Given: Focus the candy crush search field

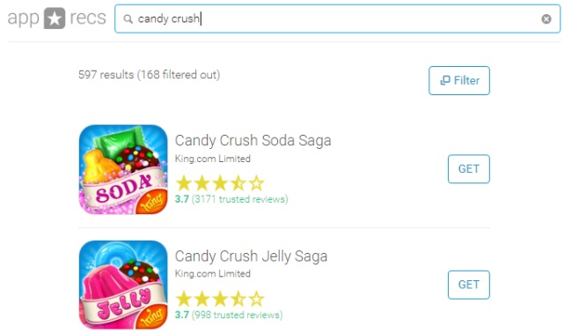Looking at the screenshot, I should [x=338, y=19].
